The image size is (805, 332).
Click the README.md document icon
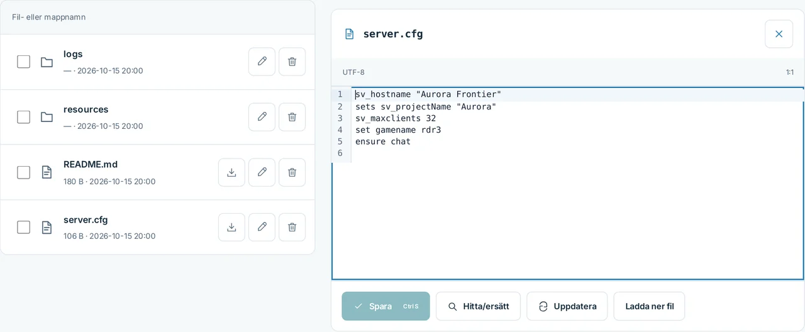pyautogui.click(x=47, y=172)
